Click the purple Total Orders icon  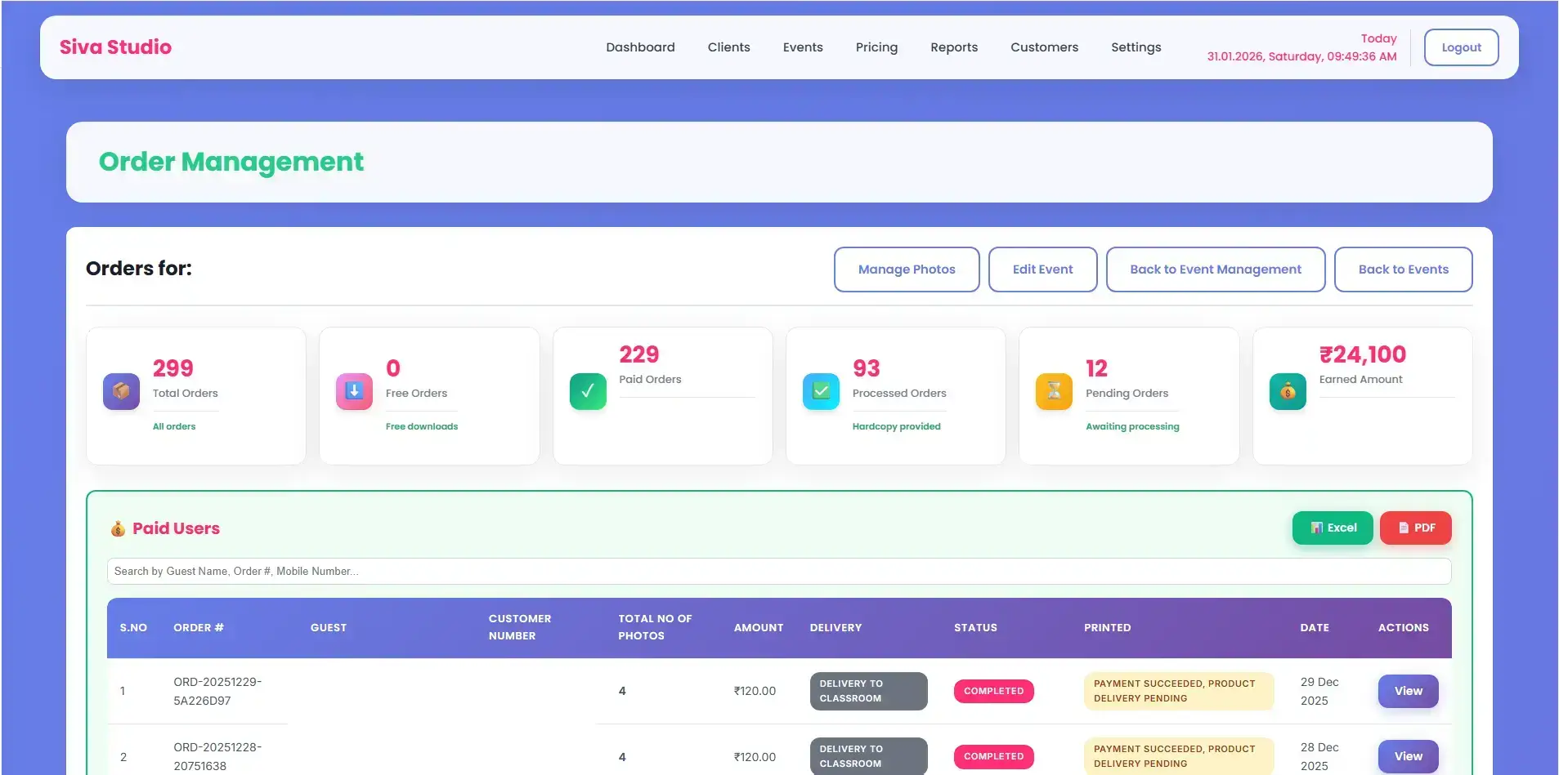pos(120,391)
